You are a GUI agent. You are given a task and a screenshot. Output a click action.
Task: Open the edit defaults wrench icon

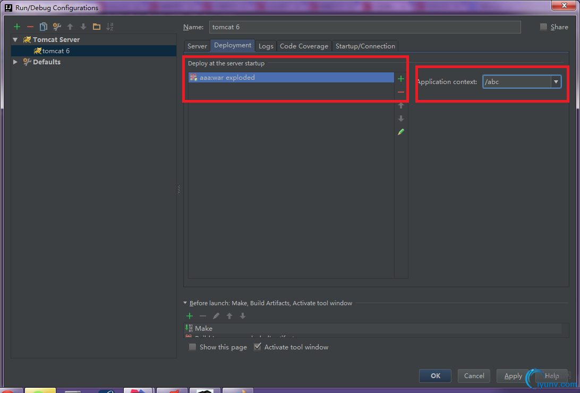(57, 27)
